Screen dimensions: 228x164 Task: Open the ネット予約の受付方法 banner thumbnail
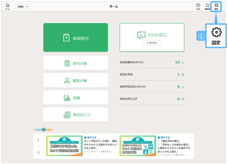(x=64, y=146)
